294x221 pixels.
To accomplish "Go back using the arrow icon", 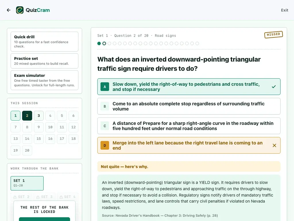I will click(x=9, y=10).
